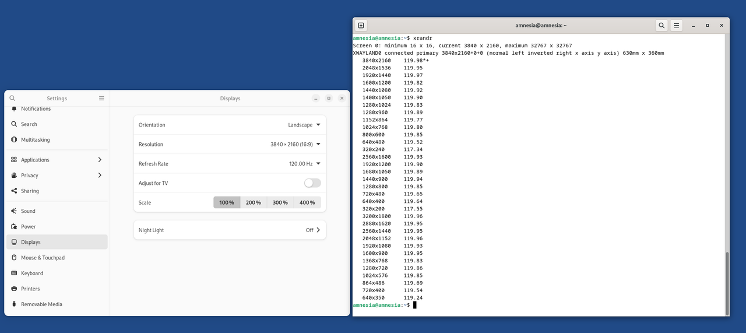
Task: Click the Displays header title
Action: pos(230,99)
